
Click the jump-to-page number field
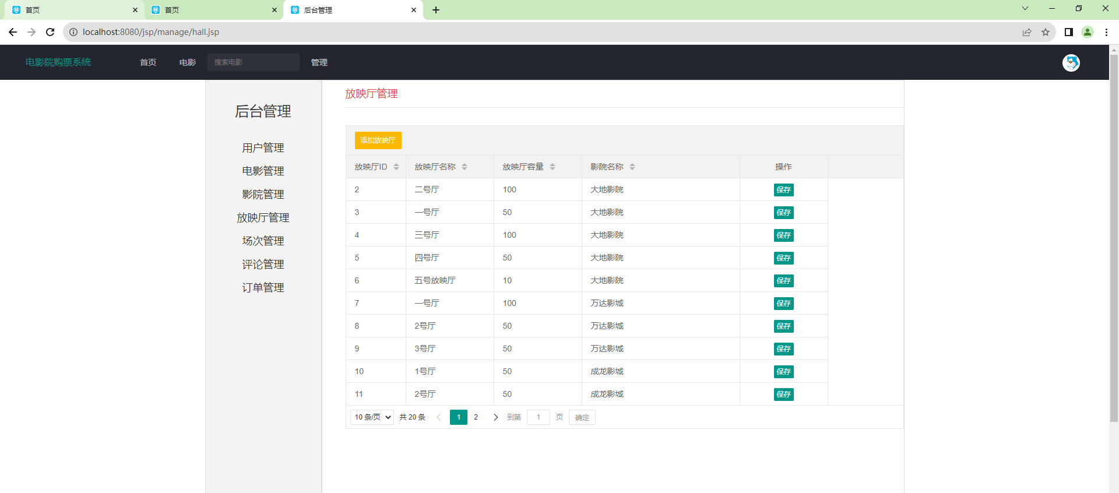[539, 417]
